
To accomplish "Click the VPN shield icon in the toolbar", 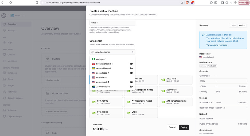I will [235, 3].
